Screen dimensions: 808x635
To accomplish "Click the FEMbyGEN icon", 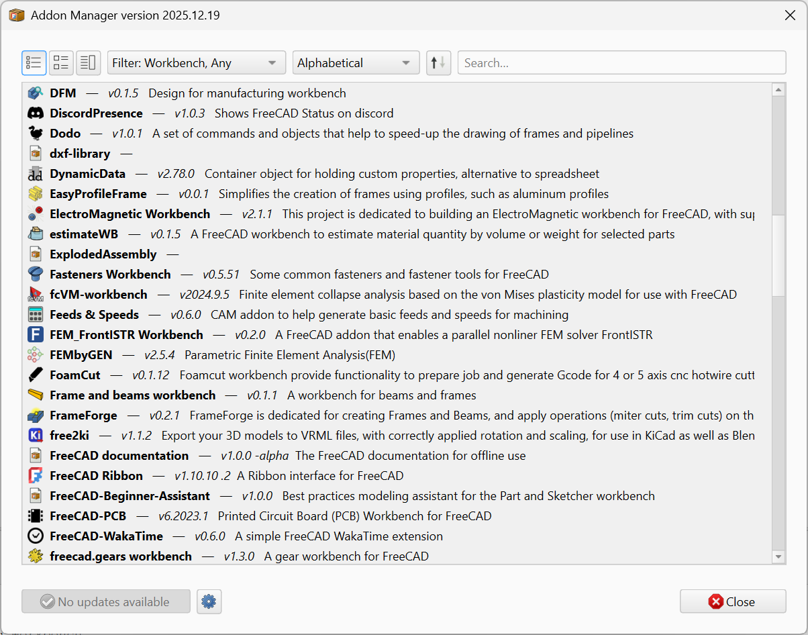I will (x=36, y=355).
